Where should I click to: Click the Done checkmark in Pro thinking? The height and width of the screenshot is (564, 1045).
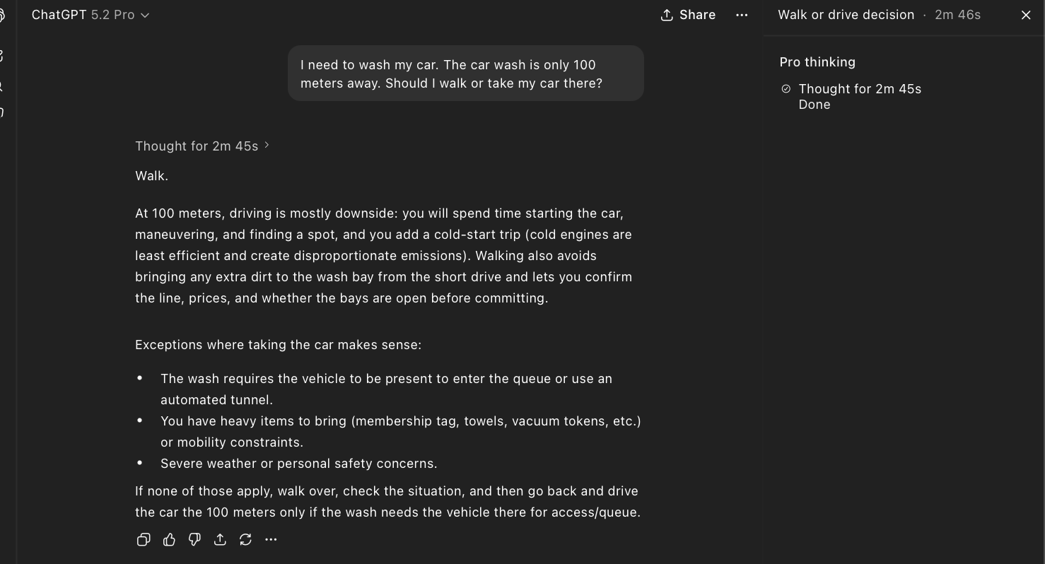786,88
